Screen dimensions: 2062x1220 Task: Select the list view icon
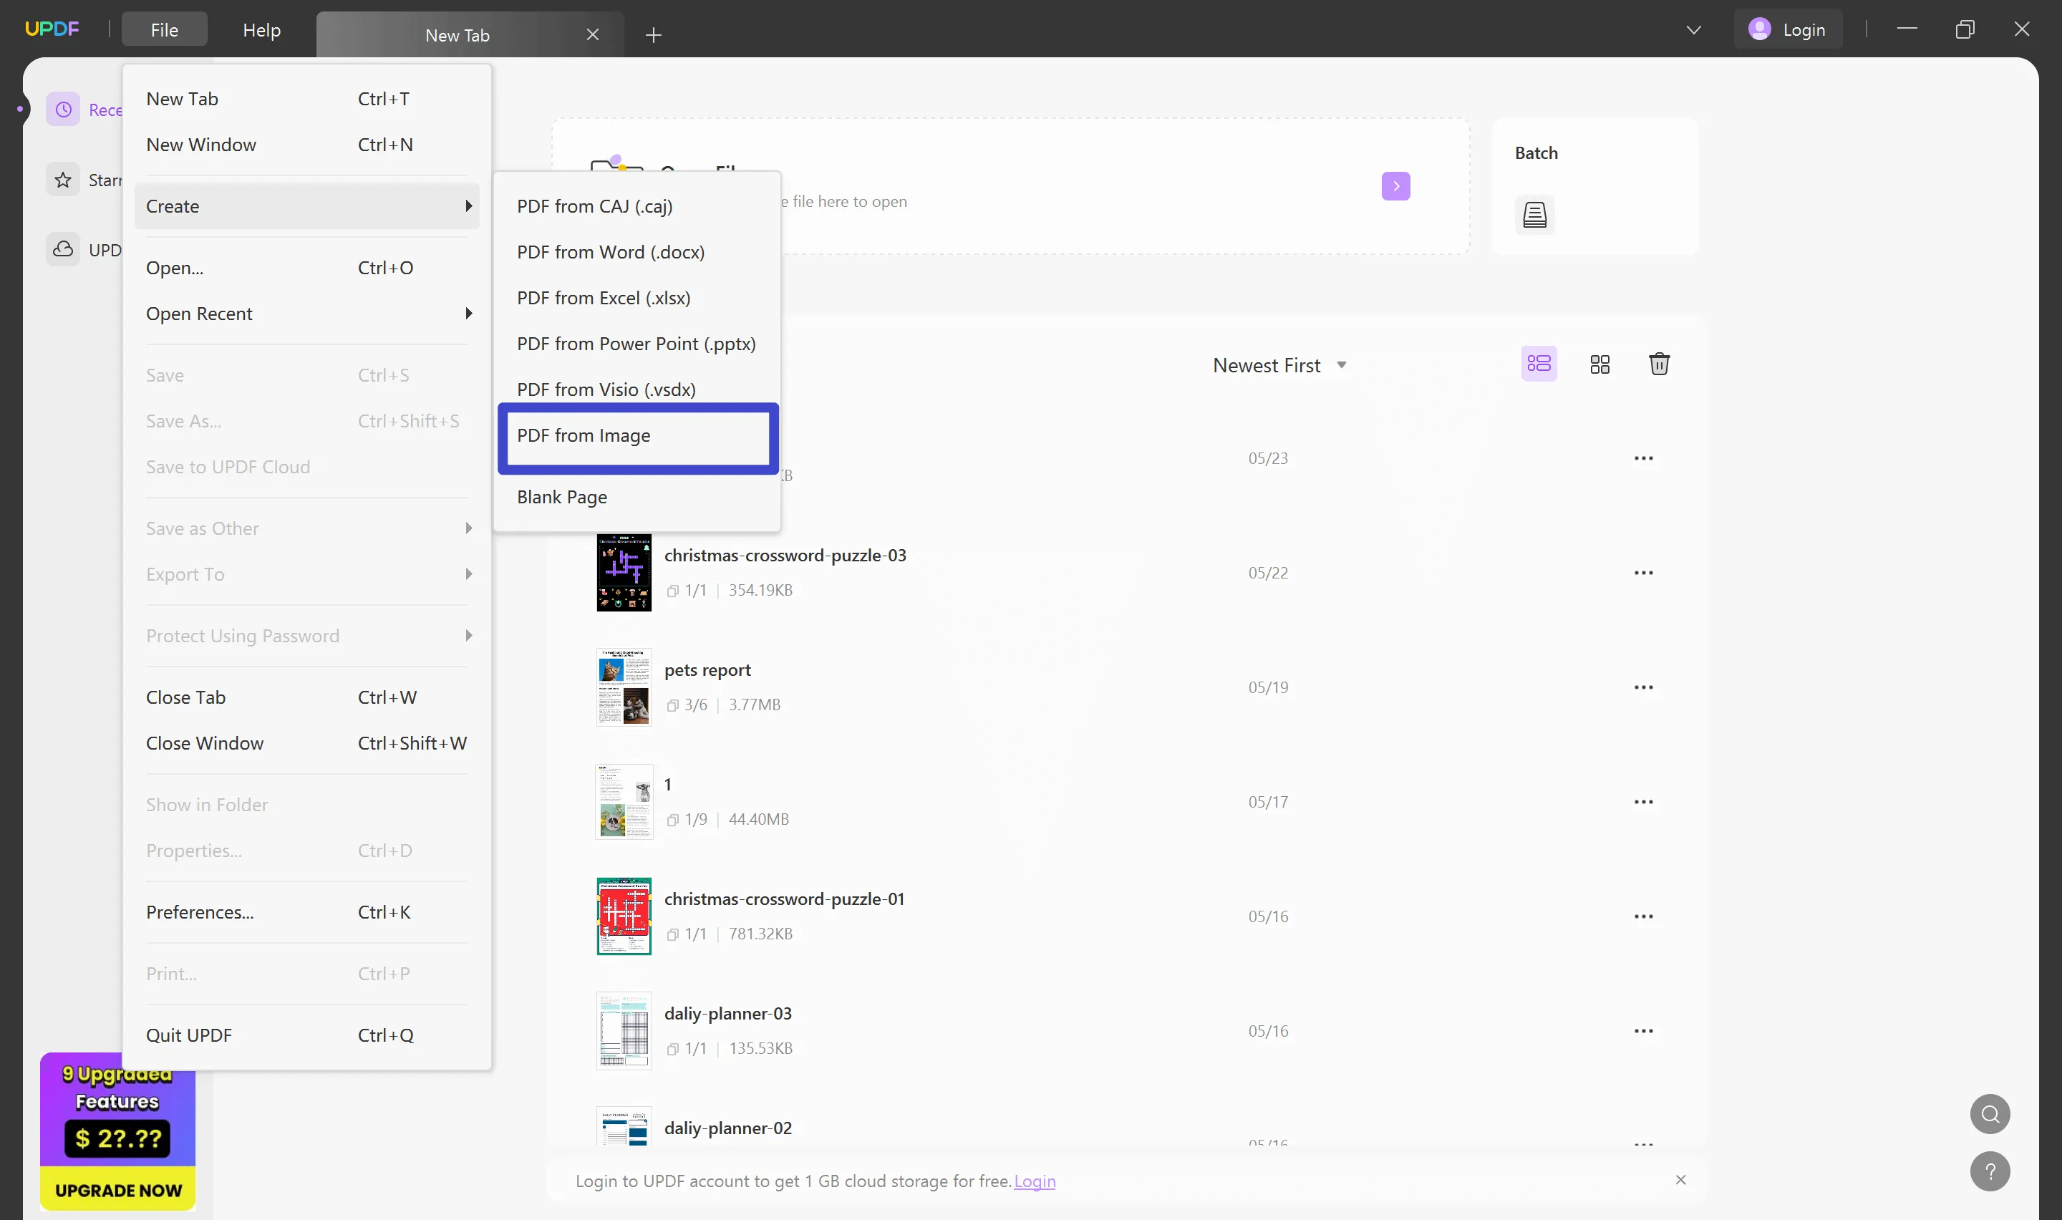pyautogui.click(x=1538, y=364)
